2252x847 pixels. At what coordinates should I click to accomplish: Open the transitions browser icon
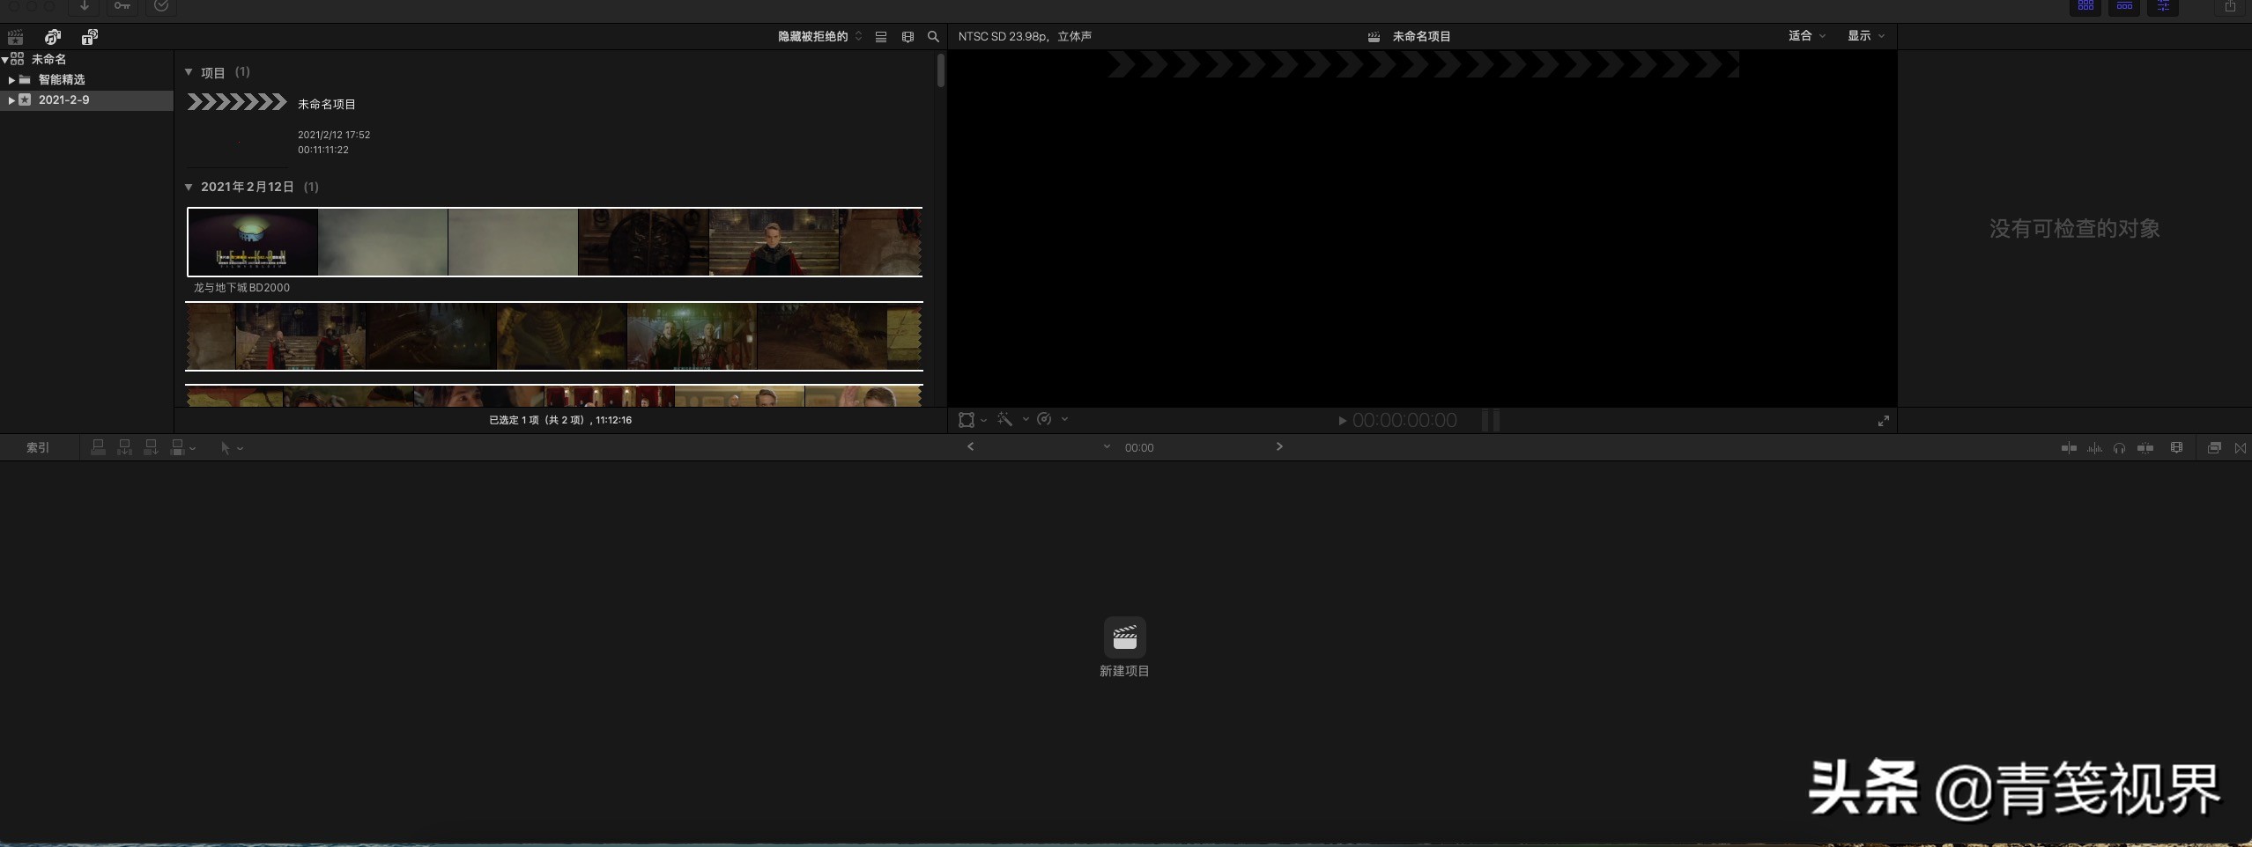click(x=2240, y=448)
